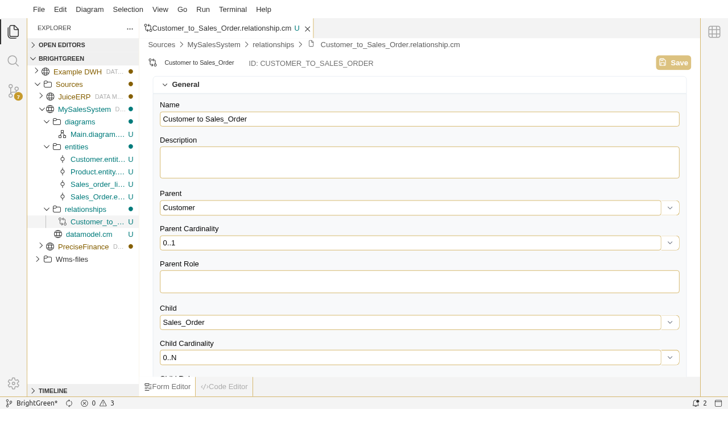Click the Save button

pos(673,62)
